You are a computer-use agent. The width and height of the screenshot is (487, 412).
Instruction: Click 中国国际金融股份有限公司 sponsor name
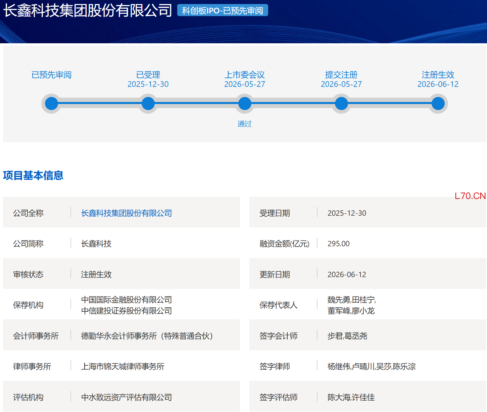click(127, 300)
